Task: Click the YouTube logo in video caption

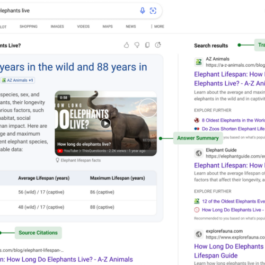Action: [60, 151]
